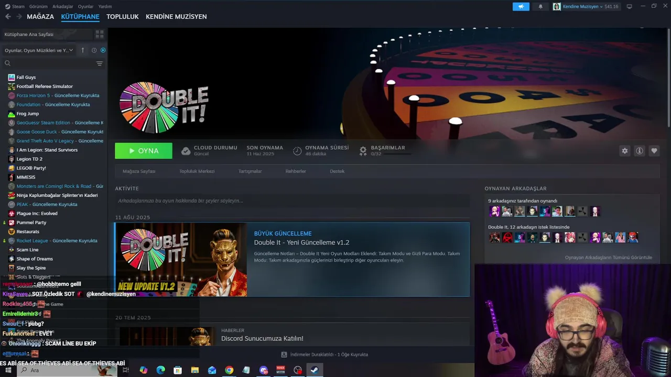Click the library search magnifier icon
671x377 pixels.
pos(7,63)
